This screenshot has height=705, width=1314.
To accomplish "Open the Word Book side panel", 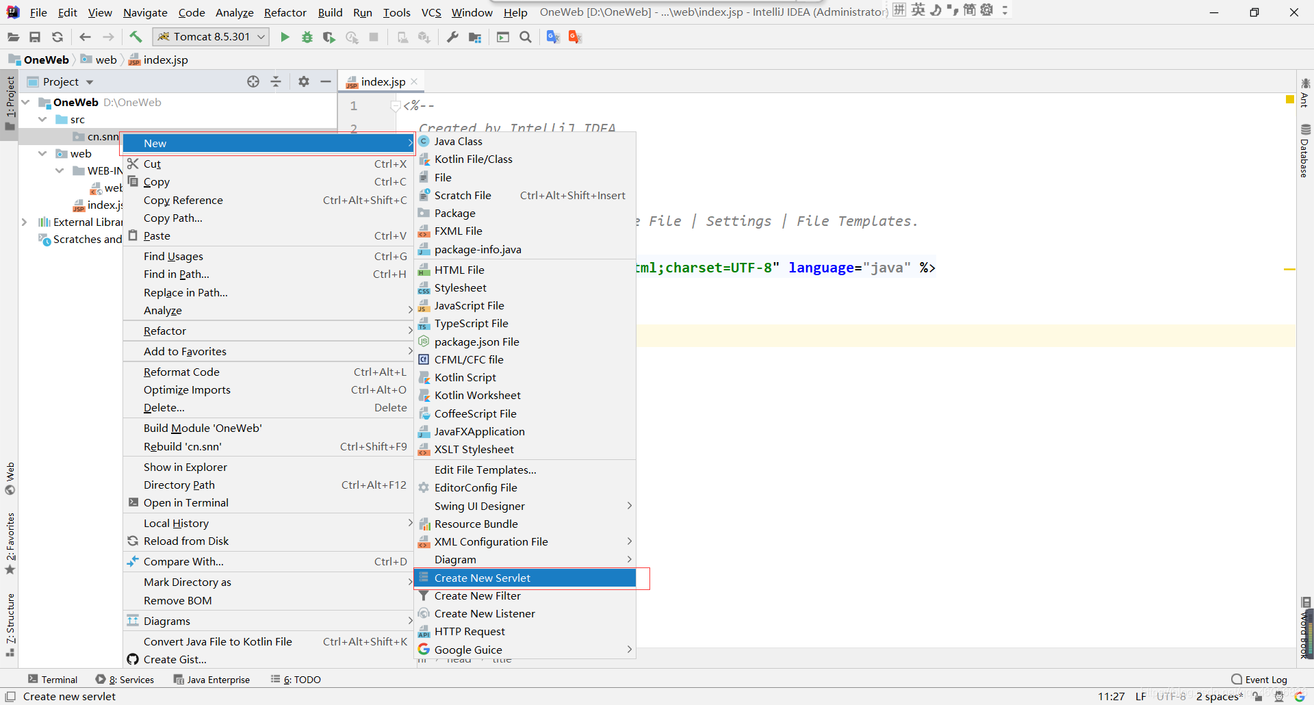I will pos(1306,628).
